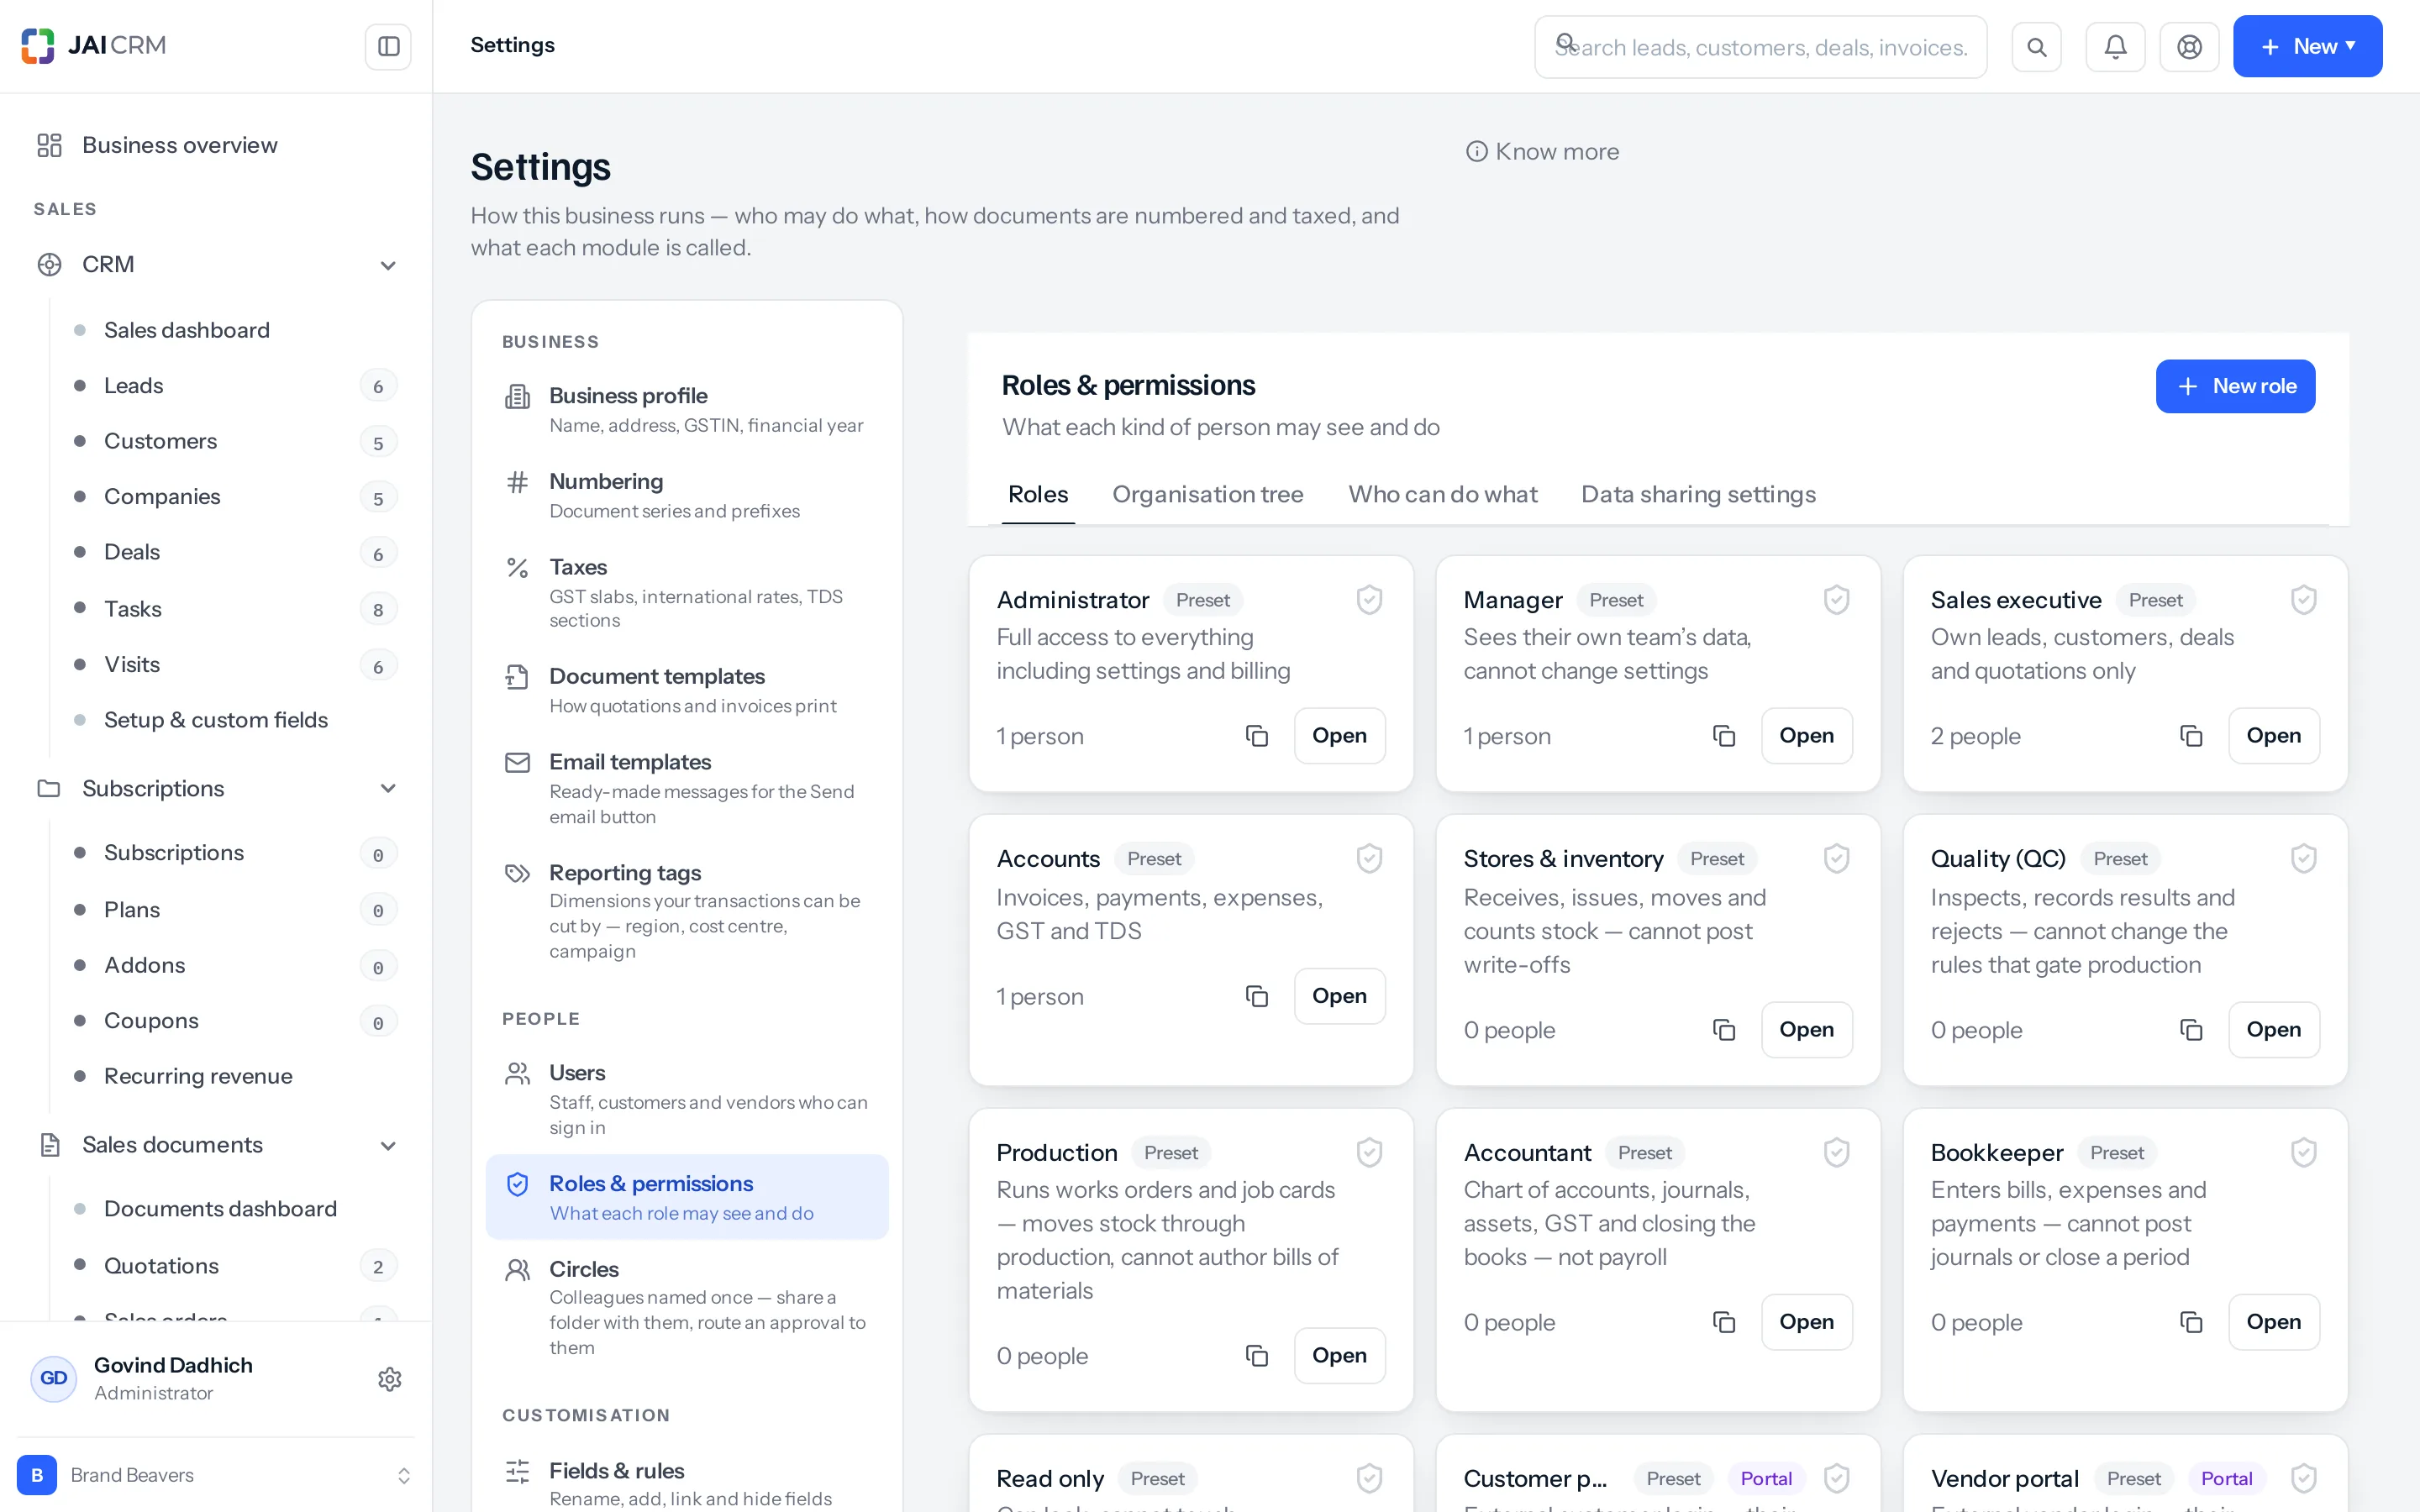Duplicate the Sales executive role

(x=2191, y=736)
